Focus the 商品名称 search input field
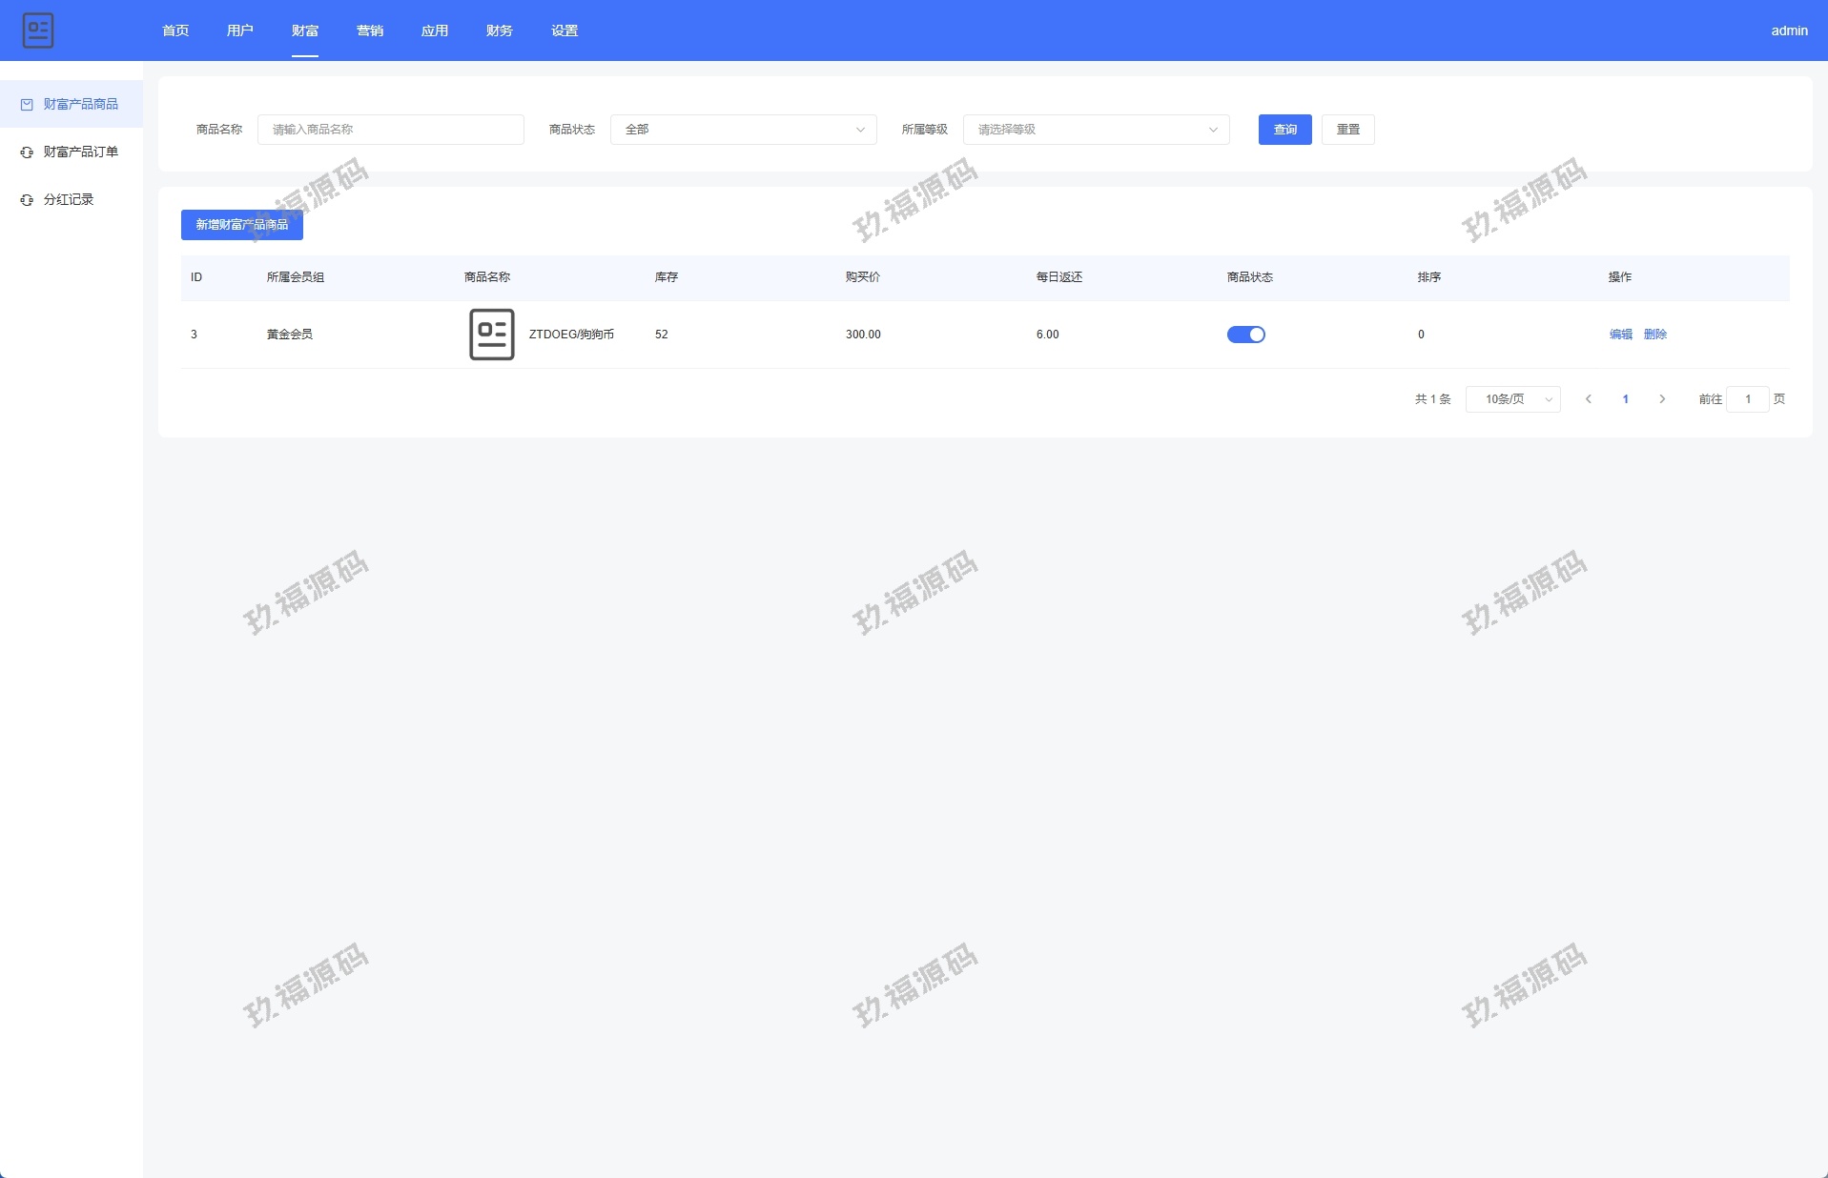 coord(391,130)
